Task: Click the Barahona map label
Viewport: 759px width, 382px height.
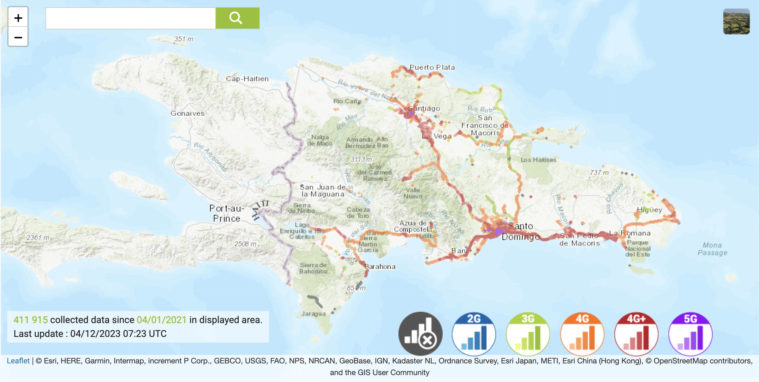Action: point(380,267)
